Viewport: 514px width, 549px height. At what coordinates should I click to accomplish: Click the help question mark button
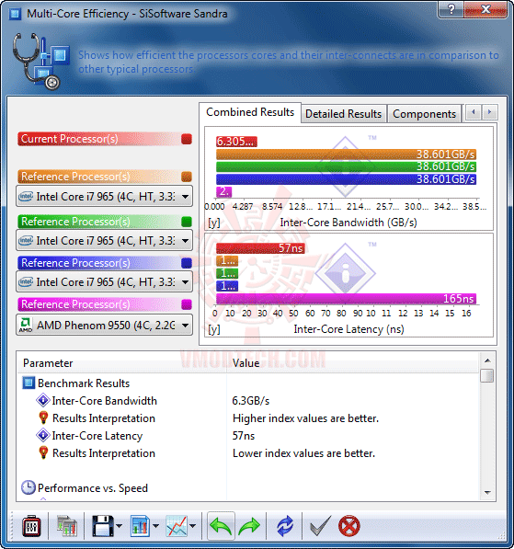tap(451, 9)
